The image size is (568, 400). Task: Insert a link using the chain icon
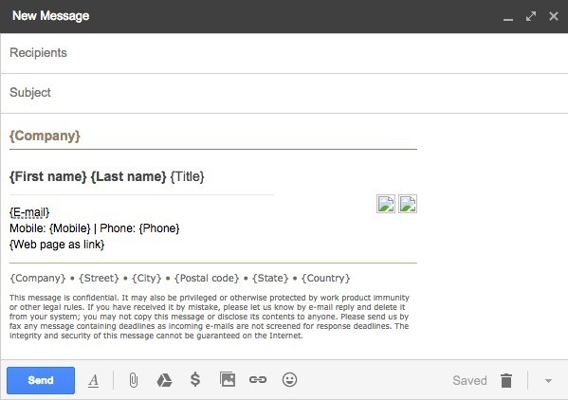click(258, 380)
